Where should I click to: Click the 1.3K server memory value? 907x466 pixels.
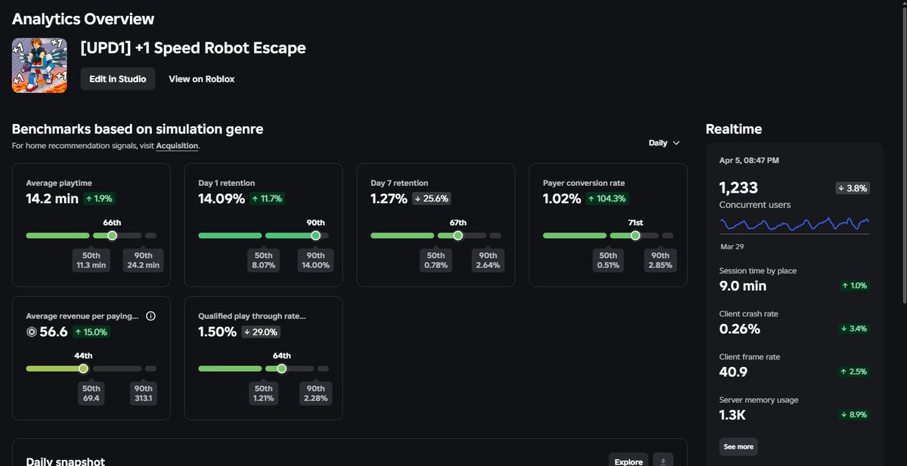tap(733, 415)
